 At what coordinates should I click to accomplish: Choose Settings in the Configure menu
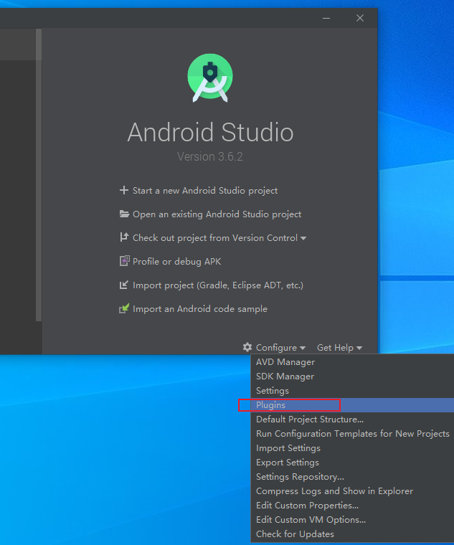click(352, 391)
